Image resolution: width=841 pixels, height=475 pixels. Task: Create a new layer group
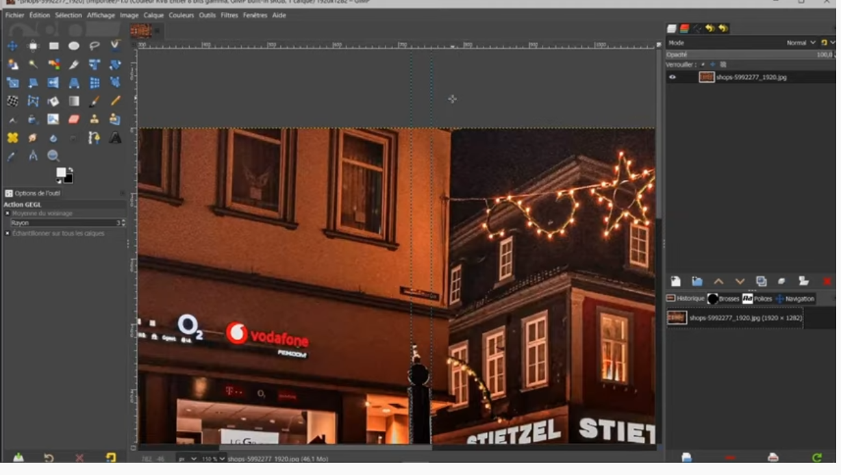point(697,281)
